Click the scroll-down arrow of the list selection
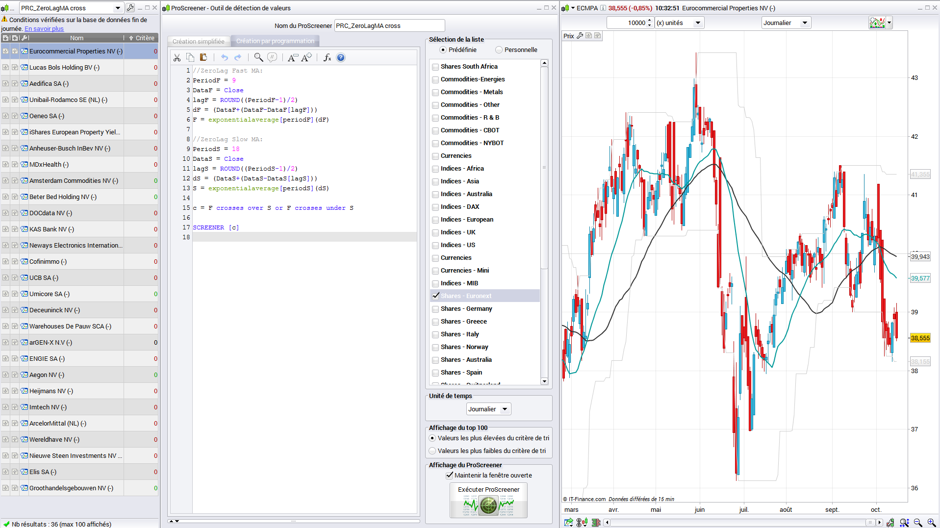The width and height of the screenshot is (940, 528). coord(544,381)
